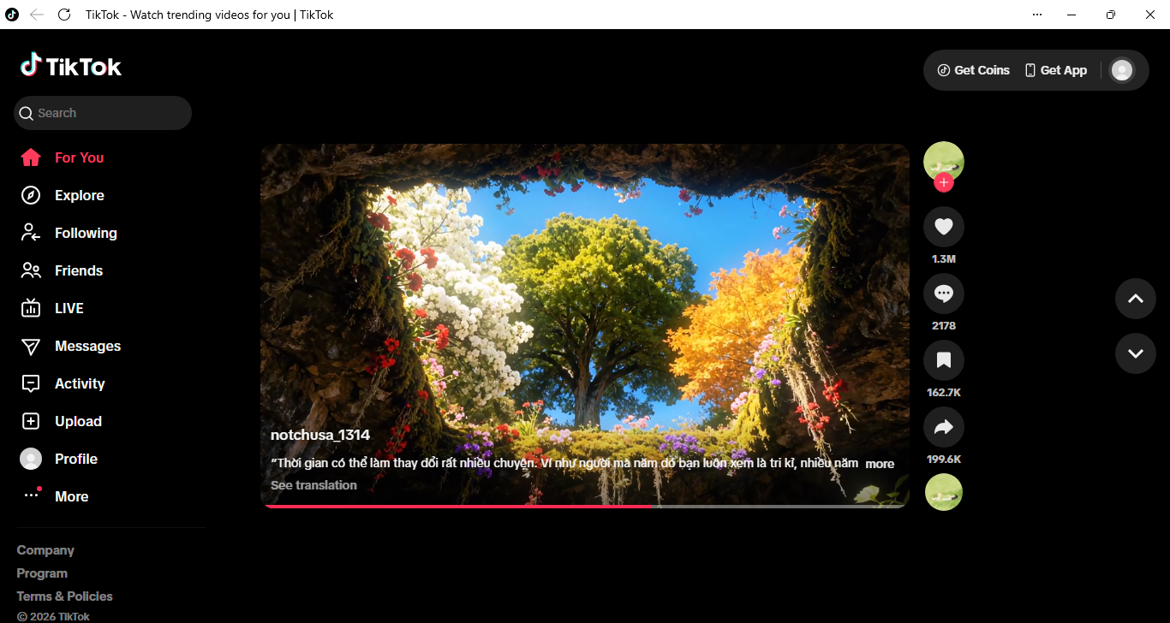
Task: Open the account avatar menu
Action: pos(1121,70)
